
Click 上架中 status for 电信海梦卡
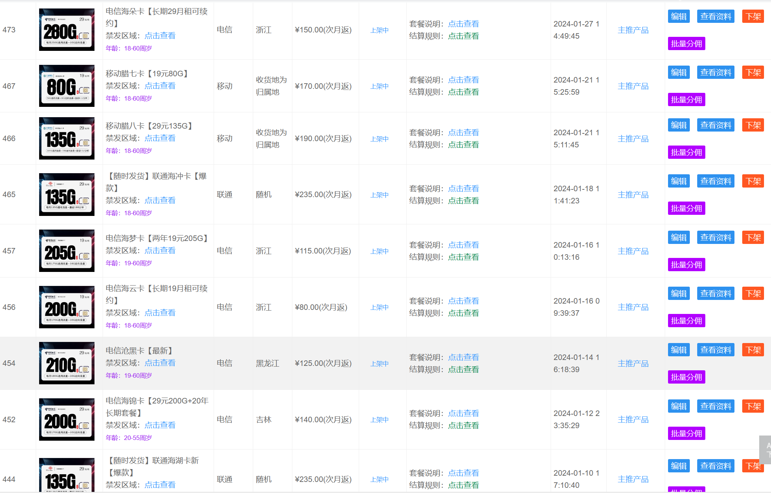pos(379,251)
